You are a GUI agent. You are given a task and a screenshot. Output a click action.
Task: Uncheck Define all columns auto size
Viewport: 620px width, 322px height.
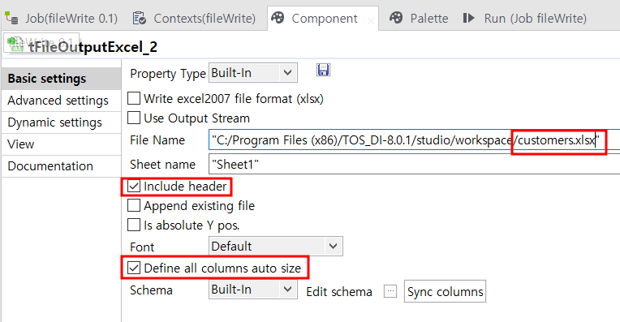click(x=134, y=268)
